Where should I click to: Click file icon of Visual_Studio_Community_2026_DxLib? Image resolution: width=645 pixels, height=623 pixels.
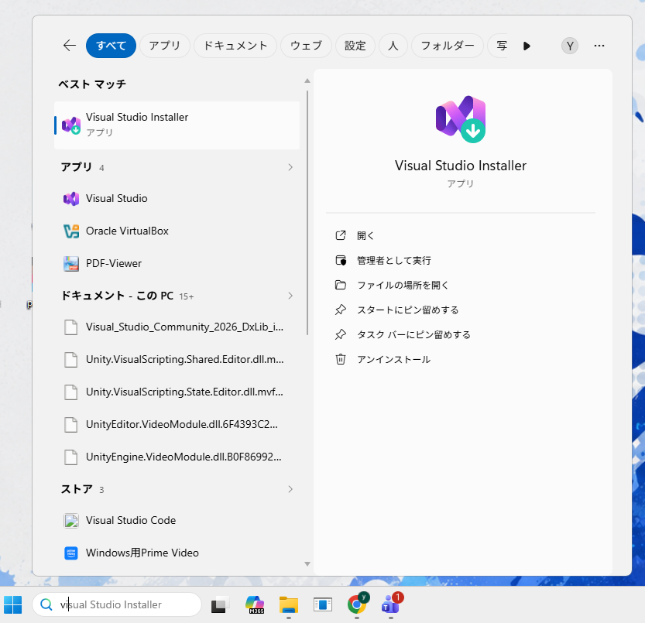pos(70,327)
